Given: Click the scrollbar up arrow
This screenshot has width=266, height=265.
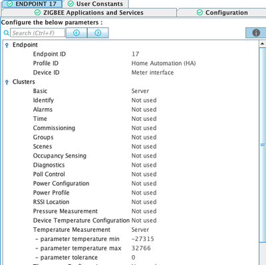Looking at the screenshot, I should pos(263,44).
